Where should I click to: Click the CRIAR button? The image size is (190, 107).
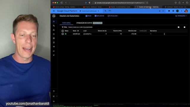click(88, 16)
